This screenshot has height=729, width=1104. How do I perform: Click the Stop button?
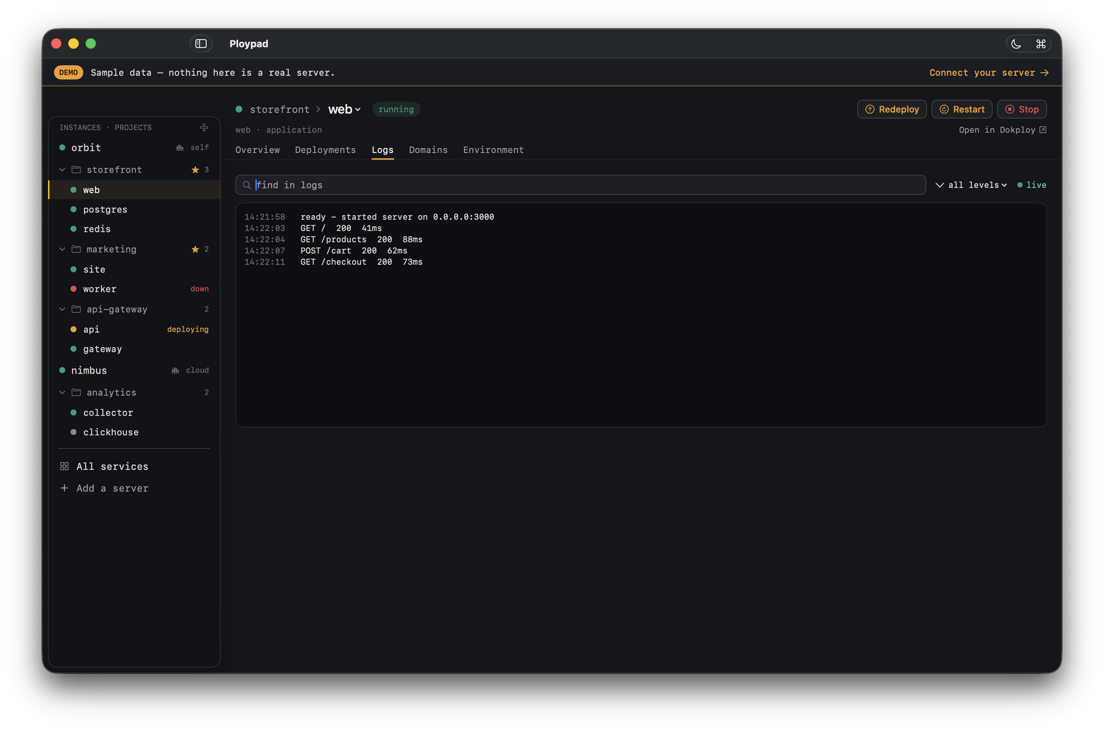tap(1022, 109)
